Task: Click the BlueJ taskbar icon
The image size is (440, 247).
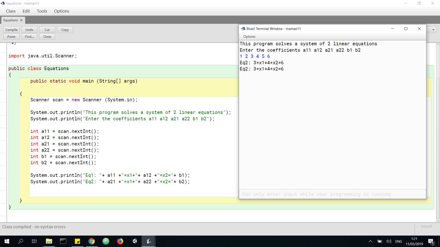Action: click(x=149, y=242)
